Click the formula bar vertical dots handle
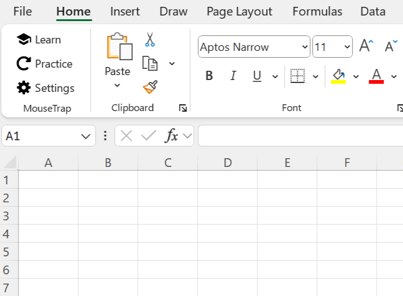This screenshot has width=403, height=296. point(105,136)
